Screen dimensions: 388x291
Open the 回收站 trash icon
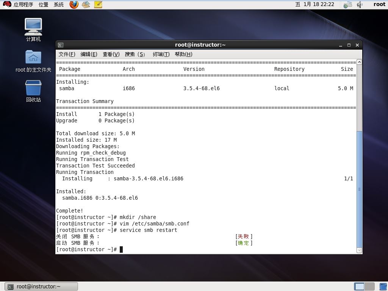33,91
